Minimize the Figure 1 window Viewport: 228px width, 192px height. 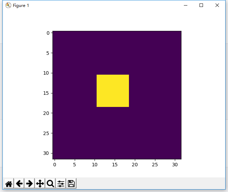point(186,5)
